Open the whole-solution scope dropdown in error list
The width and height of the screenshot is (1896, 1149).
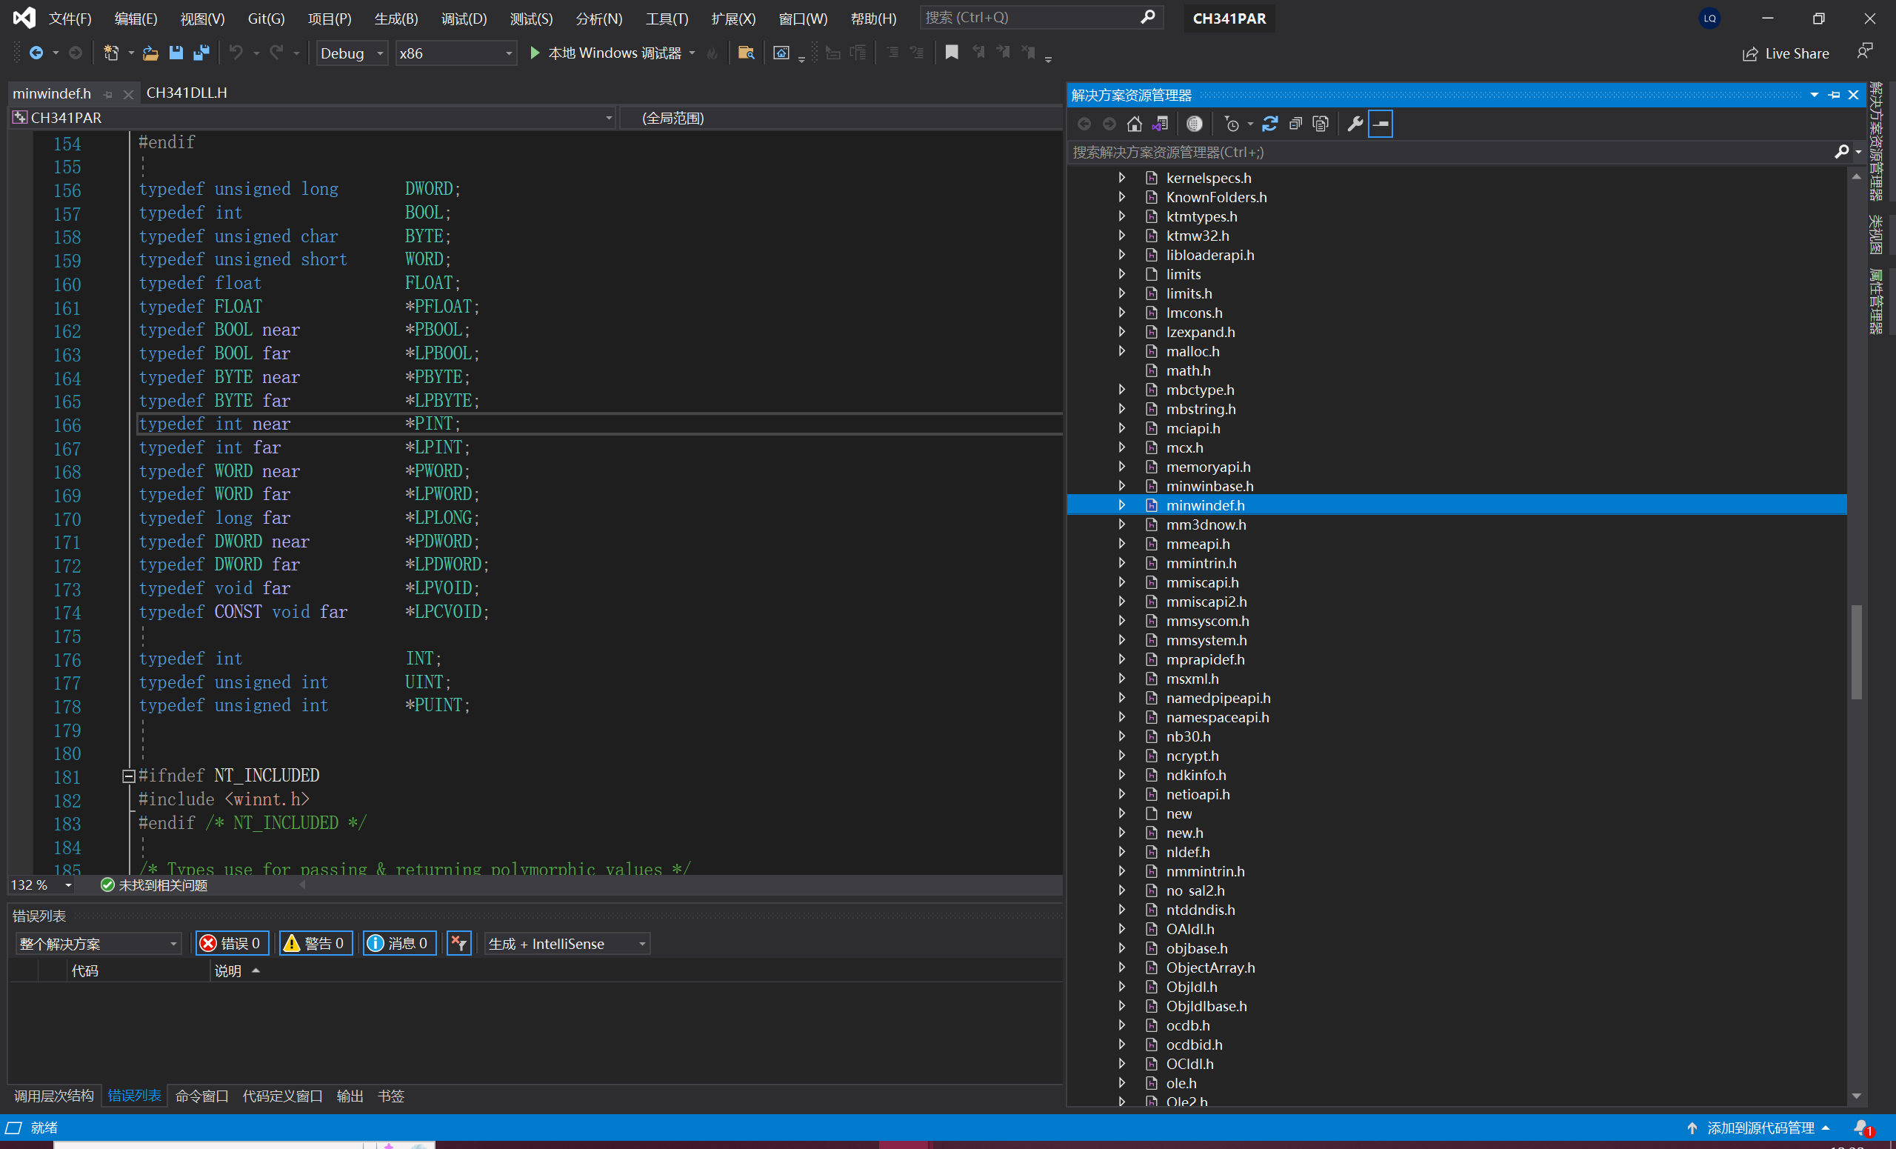98,944
